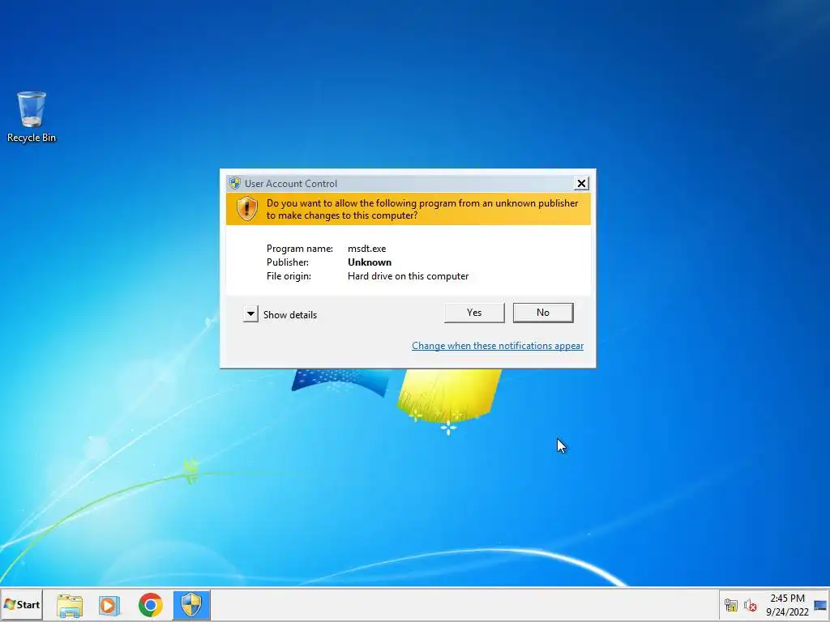The width and height of the screenshot is (830, 622).
Task: Close the User Account Control dialog
Action: [581, 184]
